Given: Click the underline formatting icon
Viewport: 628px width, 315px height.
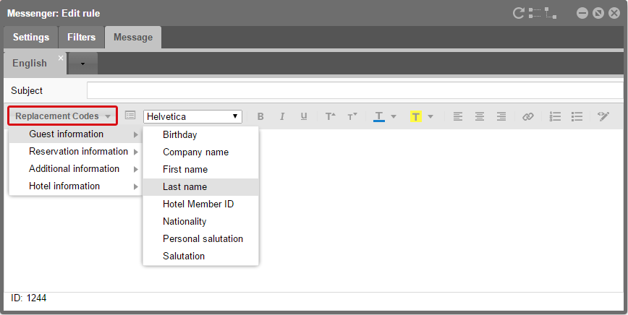Looking at the screenshot, I should (304, 116).
